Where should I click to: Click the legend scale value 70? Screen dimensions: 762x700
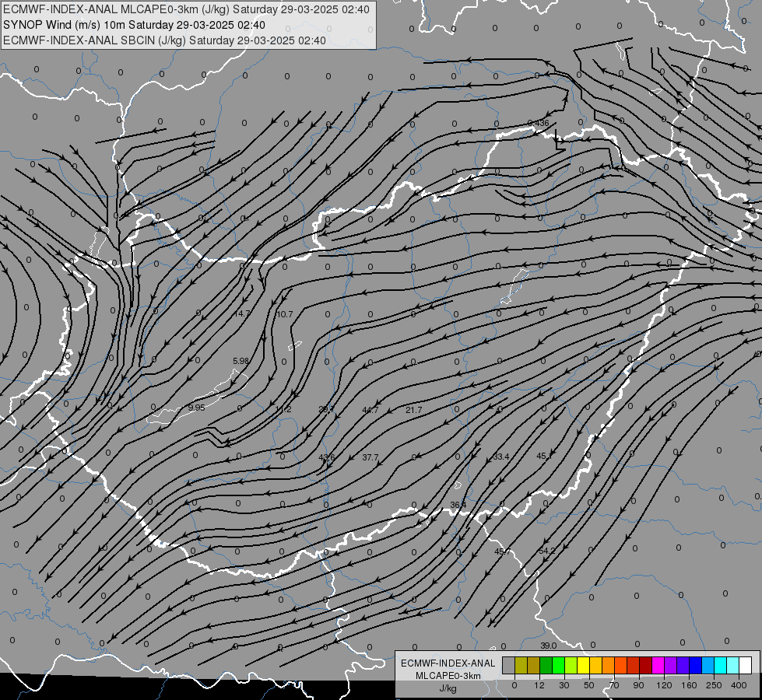[614, 685]
